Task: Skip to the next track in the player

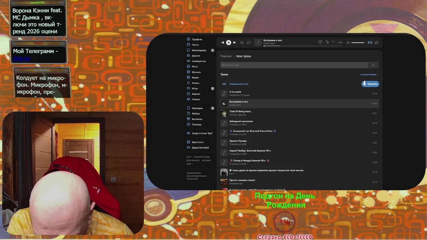Action: click(x=234, y=43)
